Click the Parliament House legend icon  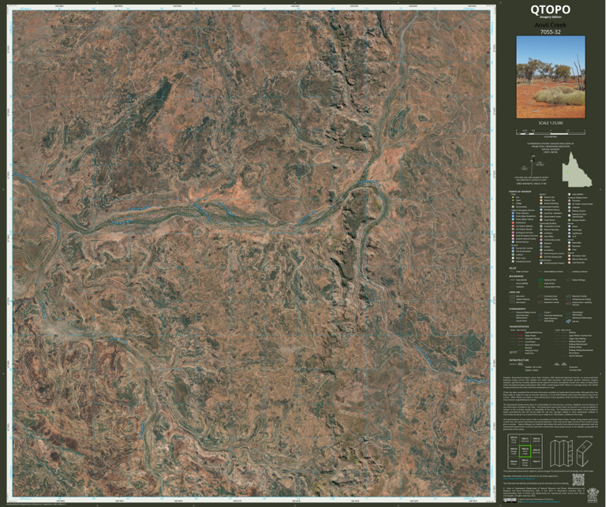(x=541, y=210)
